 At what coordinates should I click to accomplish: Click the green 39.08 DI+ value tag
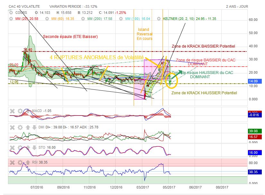[x=254, y=131]
